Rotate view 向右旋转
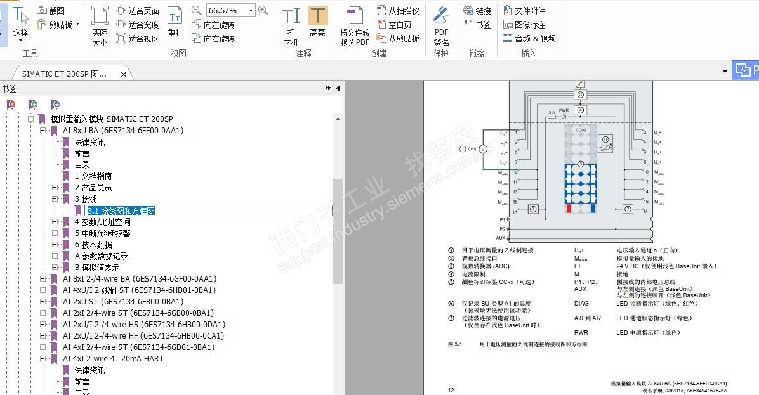Image resolution: width=759 pixels, height=395 pixels. 213,38
